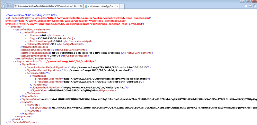The image size is (257, 125).
Task: Minimize the Internet Explorer window
Action: pyautogui.click(x=243, y=1)
